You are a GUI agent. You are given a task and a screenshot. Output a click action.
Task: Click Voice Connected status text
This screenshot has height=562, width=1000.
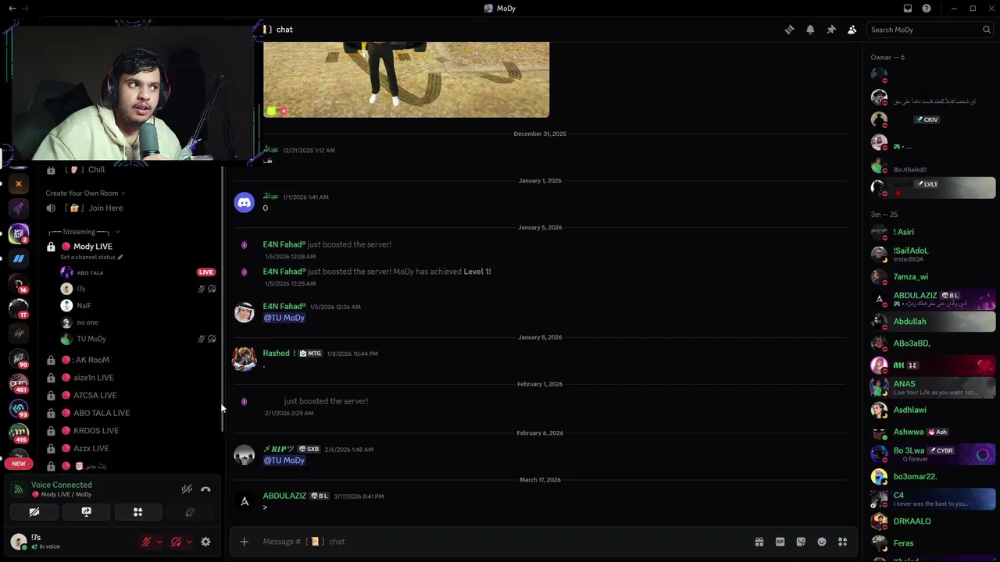click(62, 485)
